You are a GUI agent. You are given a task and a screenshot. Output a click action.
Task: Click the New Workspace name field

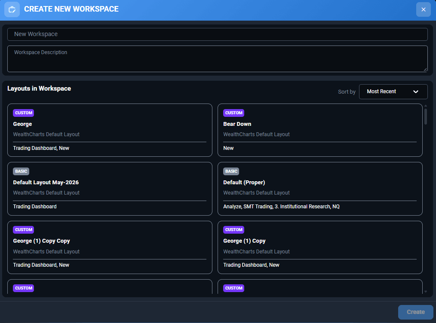click(x=218, y=34)
